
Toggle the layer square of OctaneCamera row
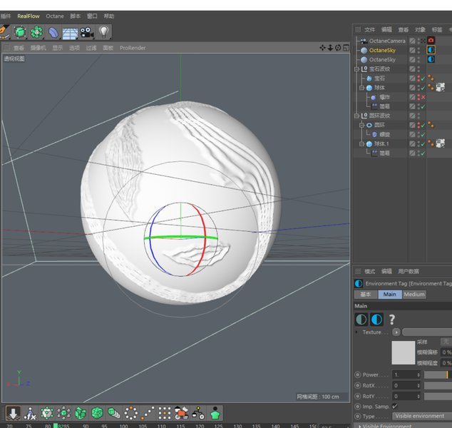tap(412, 41)
